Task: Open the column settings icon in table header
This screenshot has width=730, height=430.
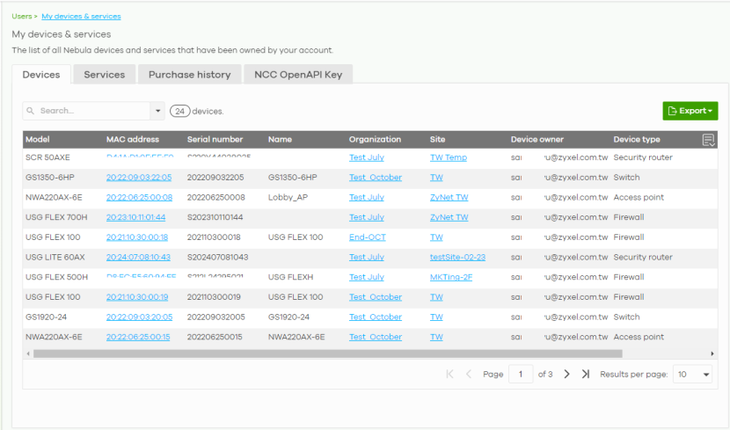Action: click(708, 140)
